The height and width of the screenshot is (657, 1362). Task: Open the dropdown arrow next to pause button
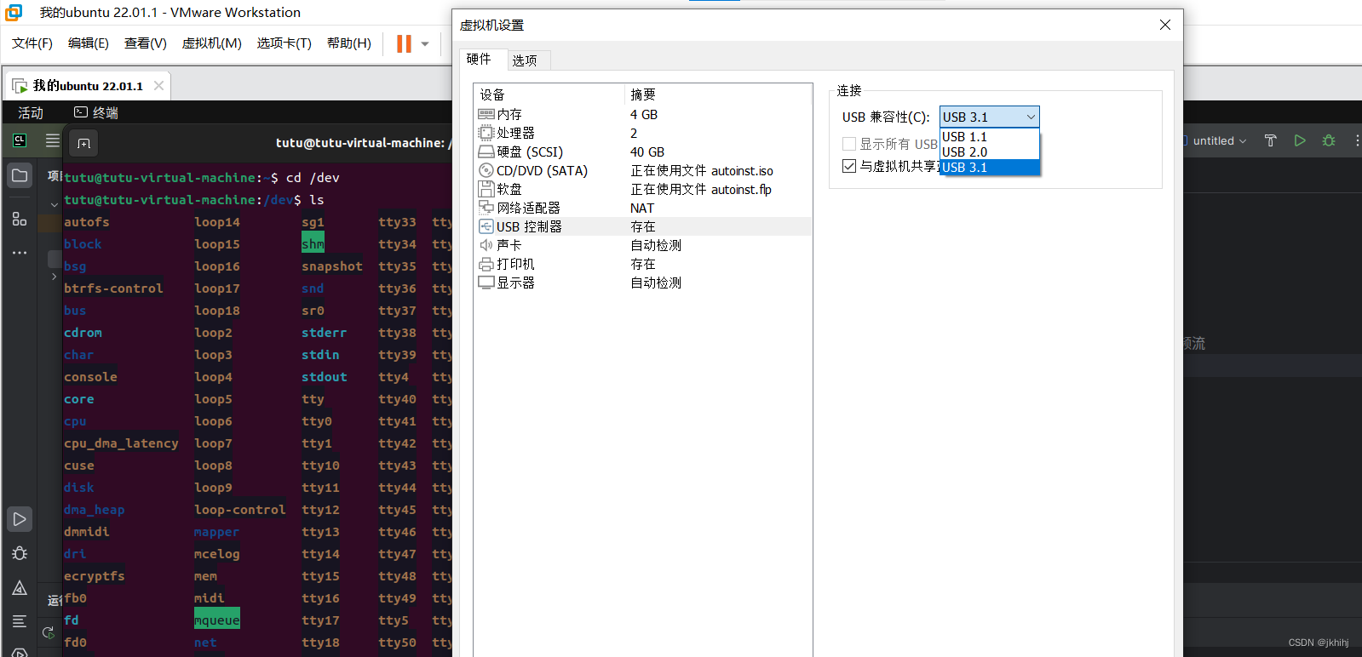(425, 44)
